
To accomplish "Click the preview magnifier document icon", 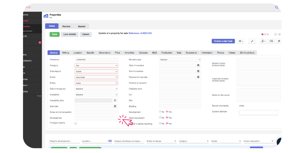I will tap(271, 41).
